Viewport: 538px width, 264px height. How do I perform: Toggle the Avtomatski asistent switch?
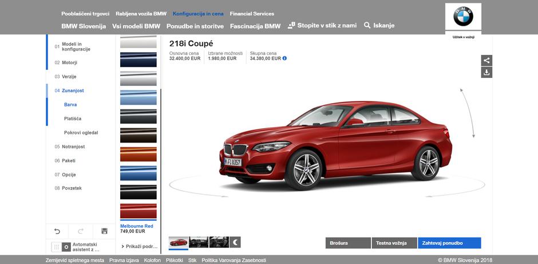(61, 247)
